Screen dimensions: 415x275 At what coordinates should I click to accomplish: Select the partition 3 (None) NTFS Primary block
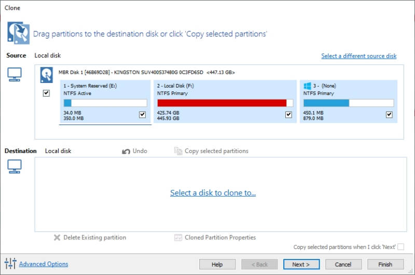348,101
